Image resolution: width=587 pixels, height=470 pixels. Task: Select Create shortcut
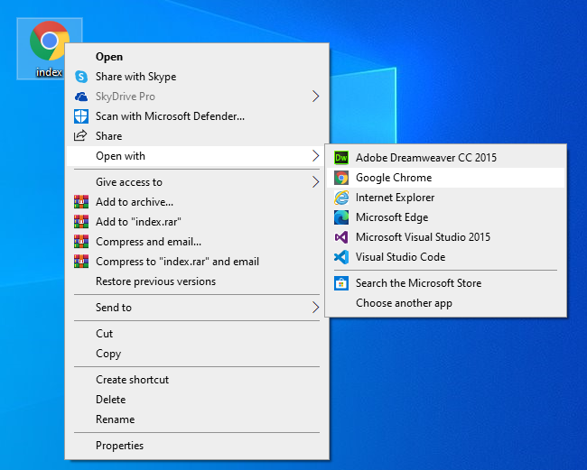coord(197,380)
